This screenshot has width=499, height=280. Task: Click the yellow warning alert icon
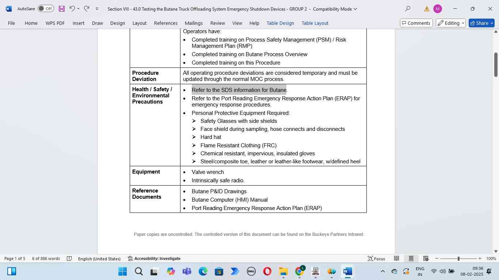426,9
